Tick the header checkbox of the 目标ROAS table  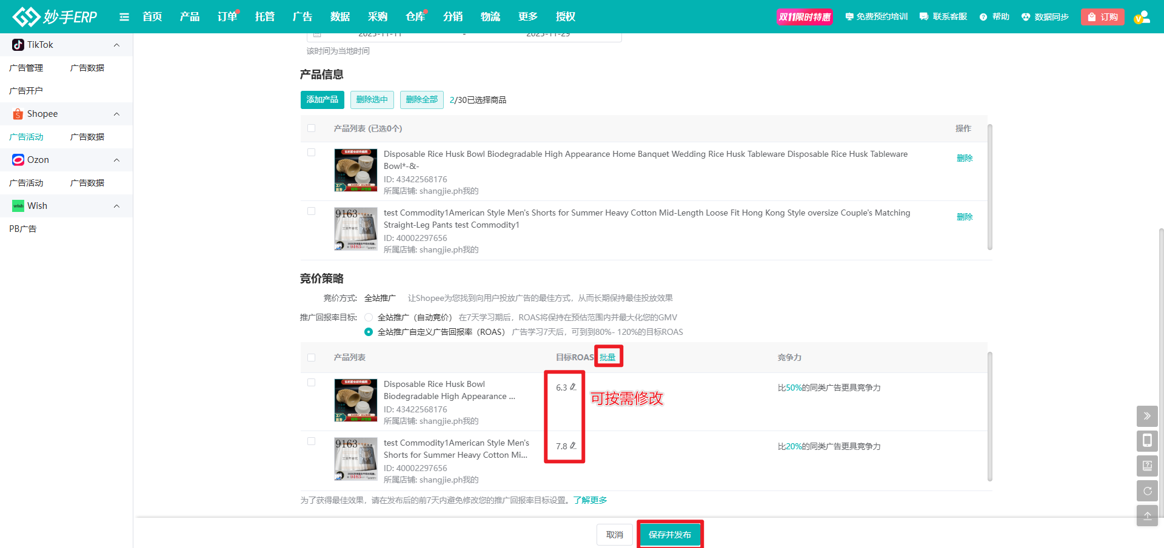[x=311, y=358]
